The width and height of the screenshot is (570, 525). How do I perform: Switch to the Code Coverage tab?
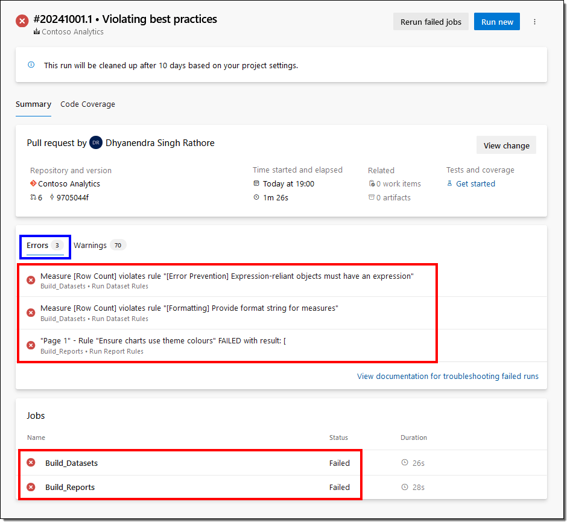[87, 104]
